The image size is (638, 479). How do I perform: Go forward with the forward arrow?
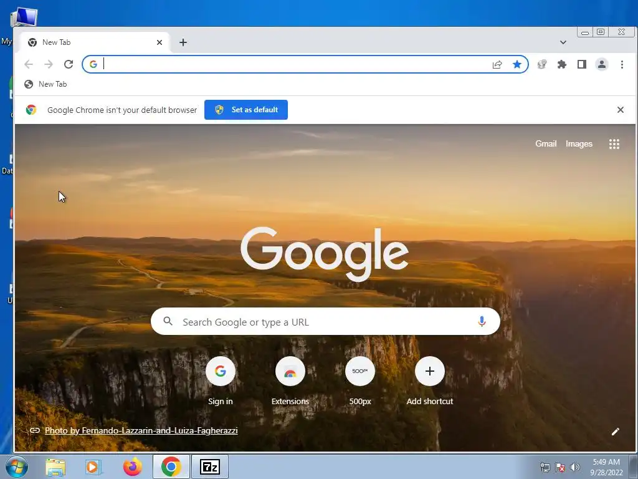pyautogui.click(x=49, y=64)
